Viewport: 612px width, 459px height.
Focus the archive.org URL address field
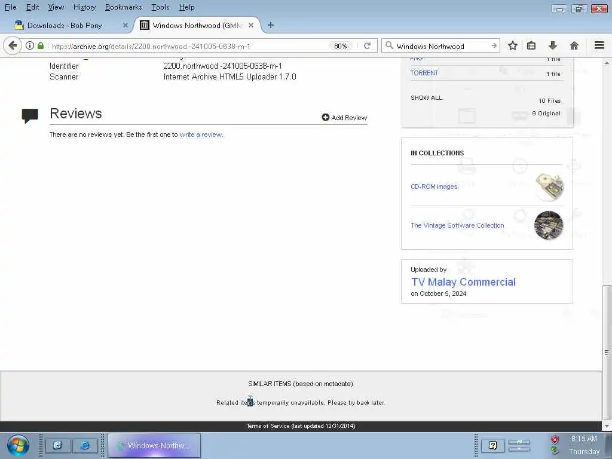187,46
